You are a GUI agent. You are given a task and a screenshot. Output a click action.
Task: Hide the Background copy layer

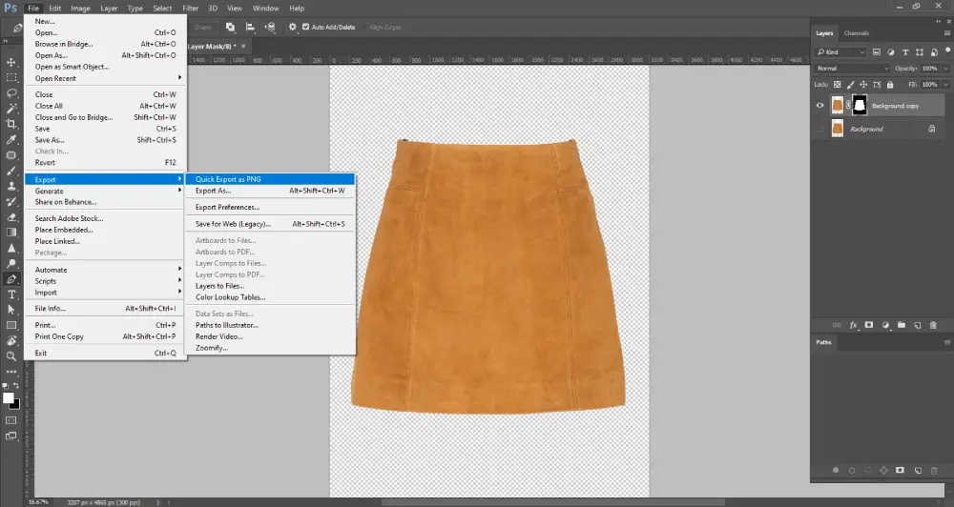[x=819, y=106]
